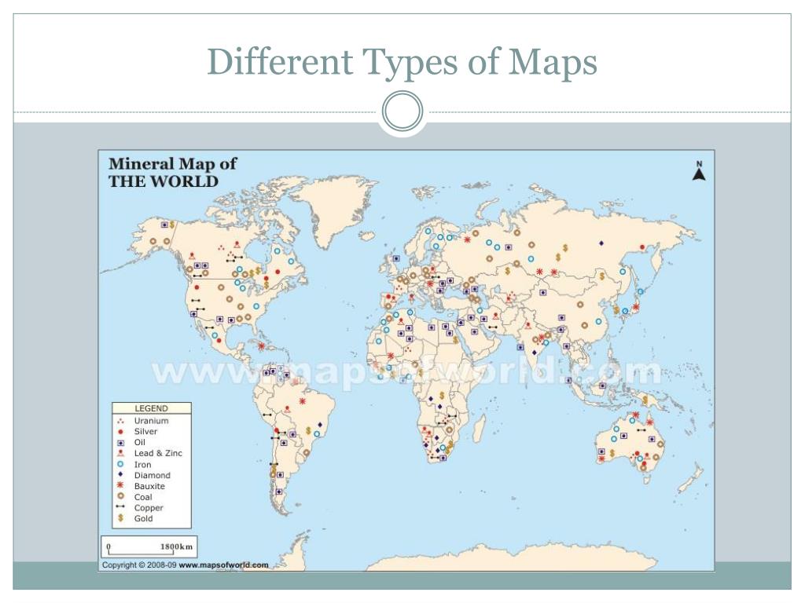Viewport: 805px width, 603px height.
Task: Select the diamond symbol in India
Action: click(534, 353)
